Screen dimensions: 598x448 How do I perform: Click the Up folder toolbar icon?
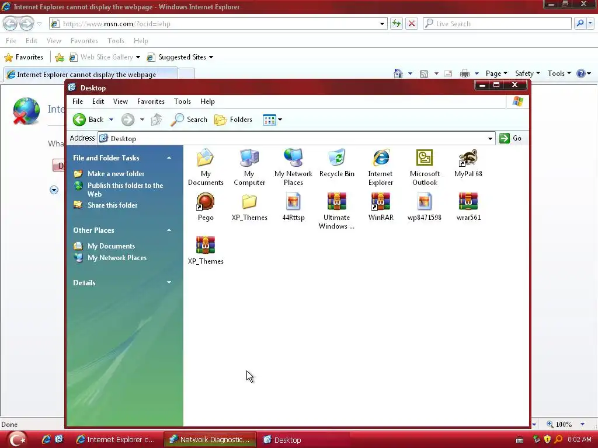157,120
